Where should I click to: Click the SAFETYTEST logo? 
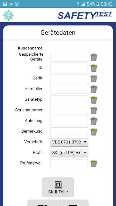coord(85,15)
